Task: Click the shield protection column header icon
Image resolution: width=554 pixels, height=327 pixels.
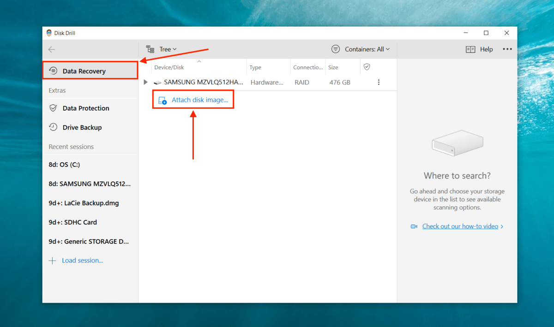Action: 367,67
